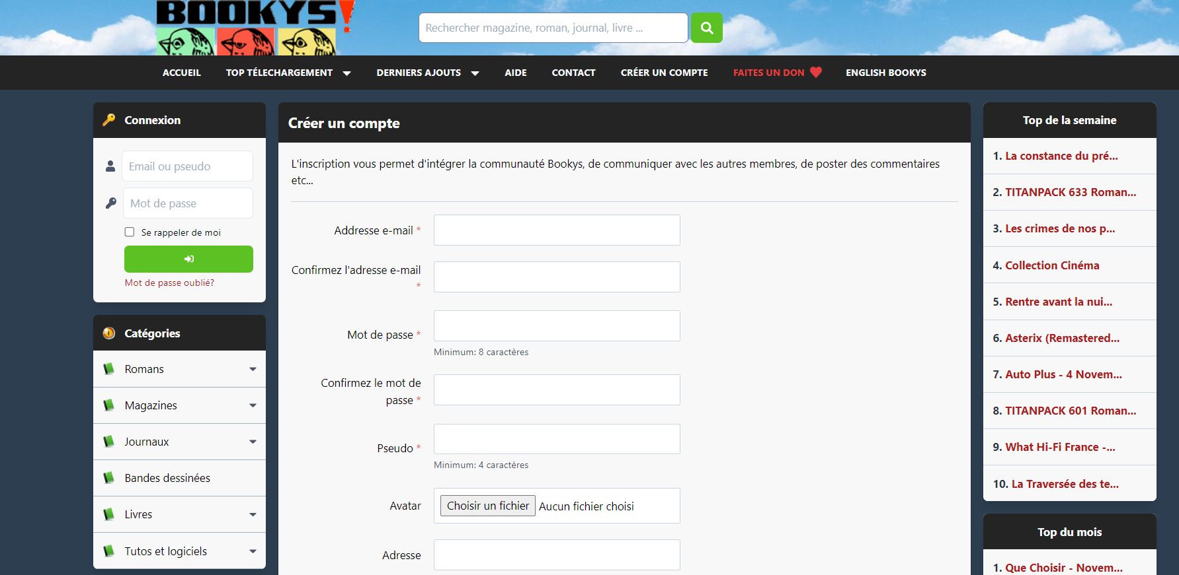Expand the Derniers Ajouts menu arrow
This screenshot has width=1179, height=575.
[475, 73]
